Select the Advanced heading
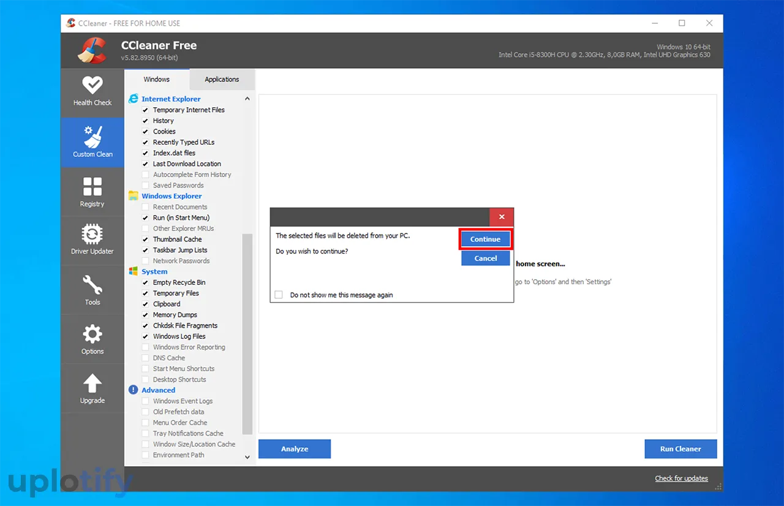This screenshot has width=784, height=506. coord(159,390)
